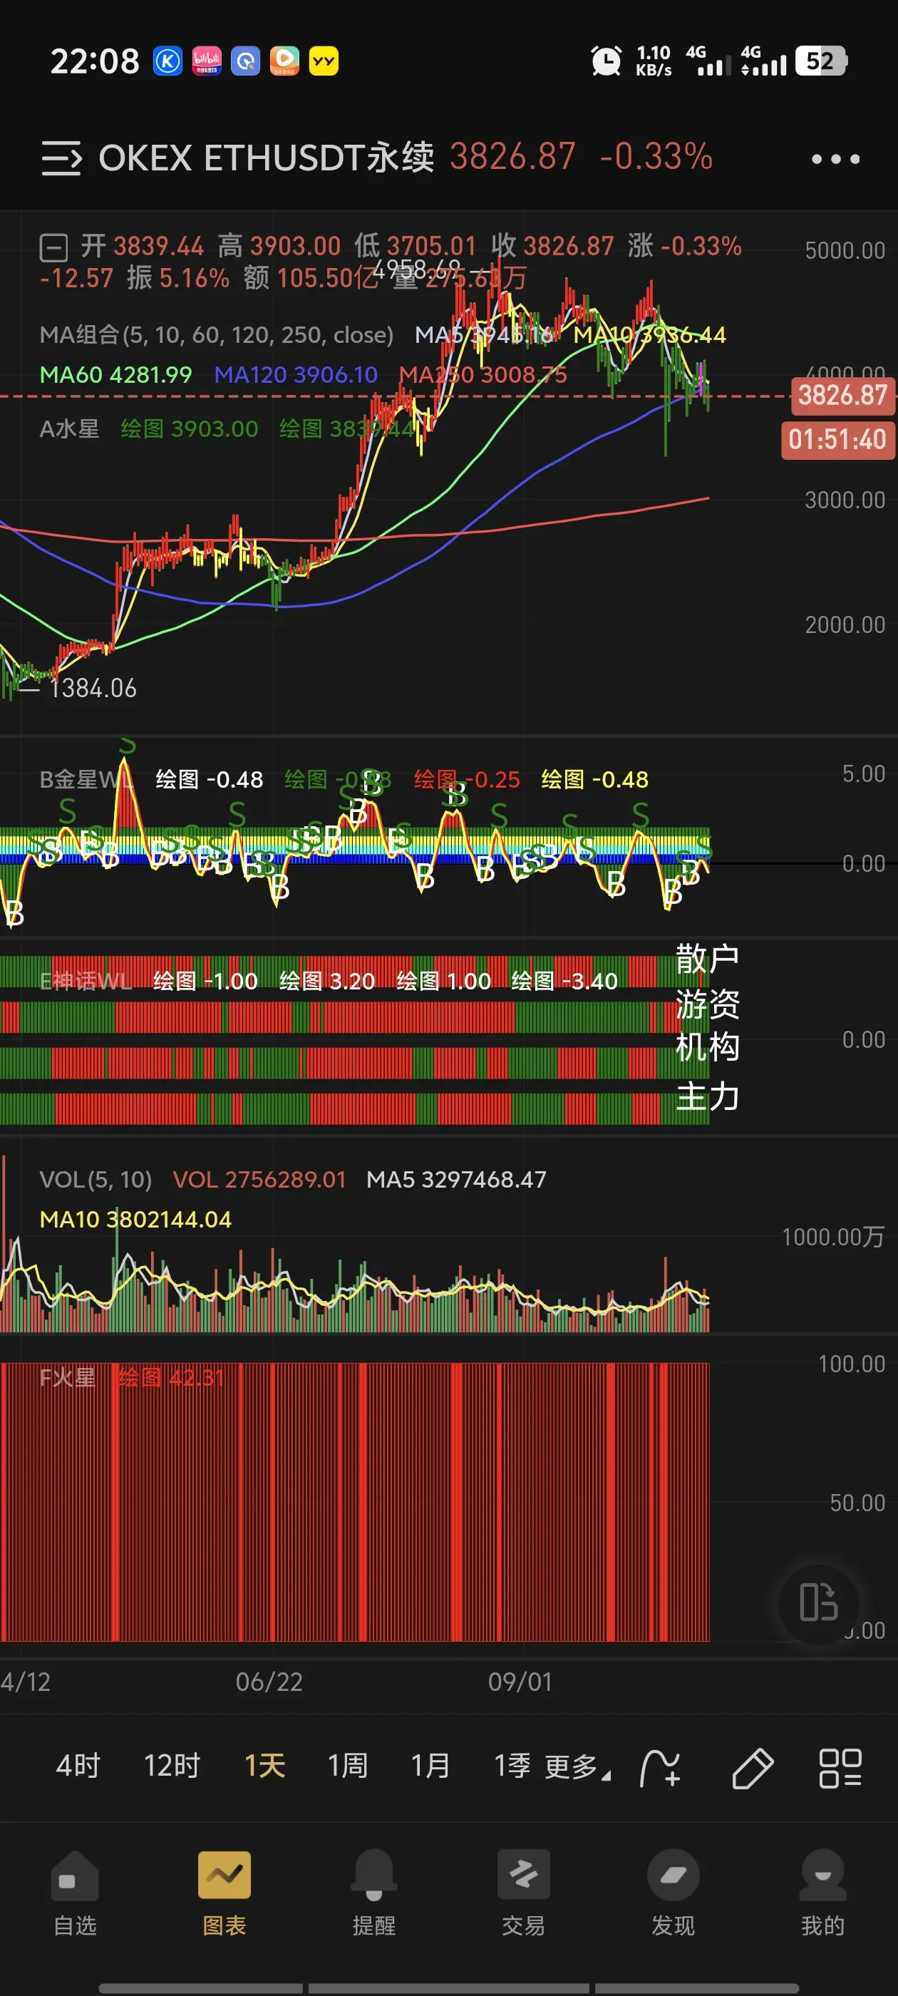Screen dimensions: 898x1996
Task: Tap the low price marker 1384.06
Action: click(x=92, y=688)
